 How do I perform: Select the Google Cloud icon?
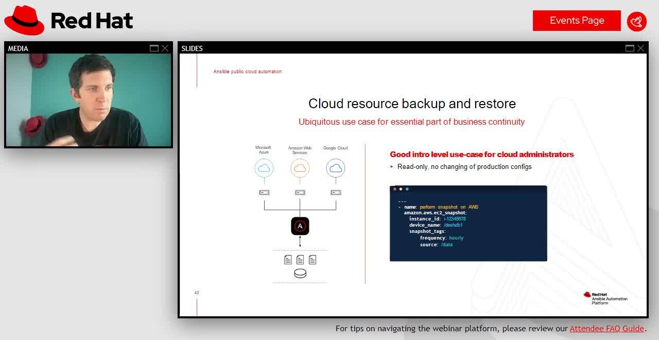336,168
